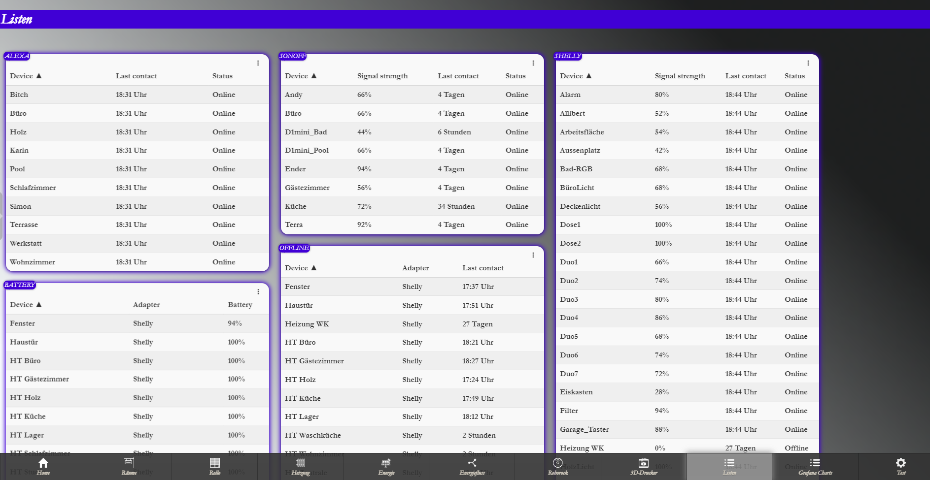Image resolution: width=930 pixels, height=480 pixels.
Task: Sort BATTERY table by Adapter column
Action: coord(146,305)
